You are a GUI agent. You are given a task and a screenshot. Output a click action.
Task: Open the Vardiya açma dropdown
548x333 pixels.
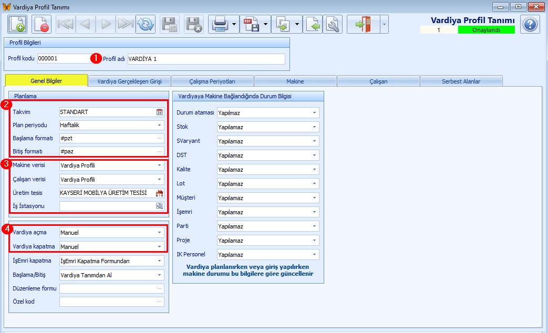[x=159, y=232]
